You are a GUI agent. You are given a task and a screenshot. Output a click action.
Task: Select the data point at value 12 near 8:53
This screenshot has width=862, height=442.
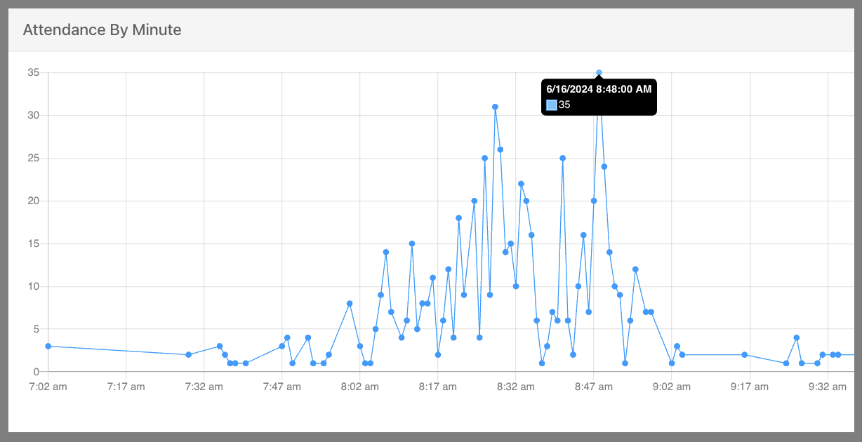tap(635, 269)
